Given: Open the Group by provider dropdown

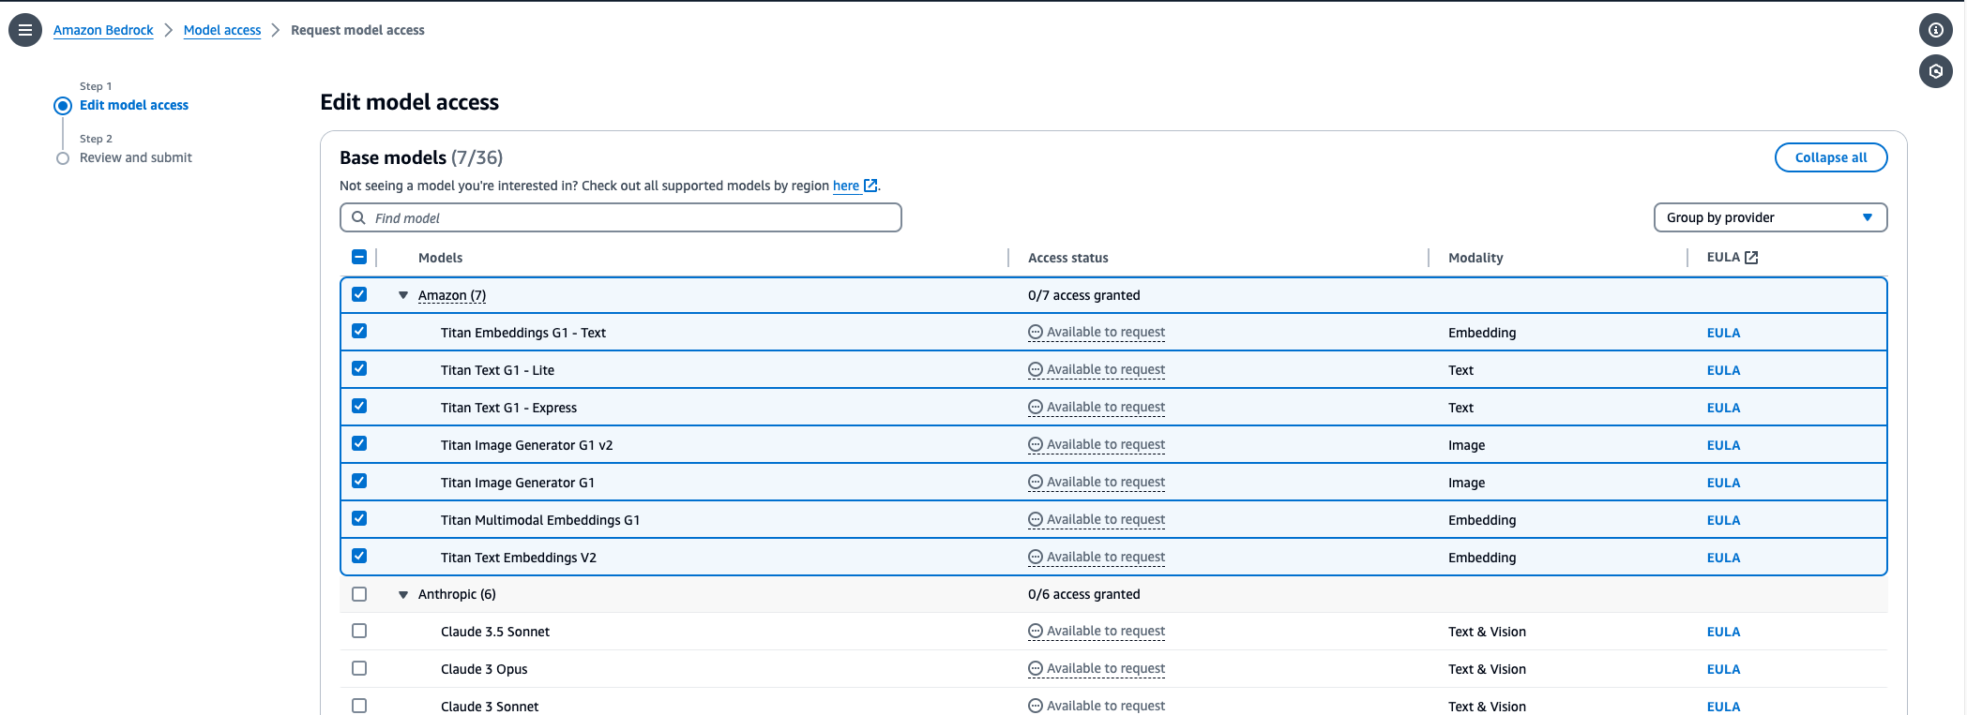Looking at the screenshot, I should coord(1770,217).
